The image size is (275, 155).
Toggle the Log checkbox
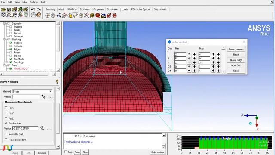click(x=66, y=152)
